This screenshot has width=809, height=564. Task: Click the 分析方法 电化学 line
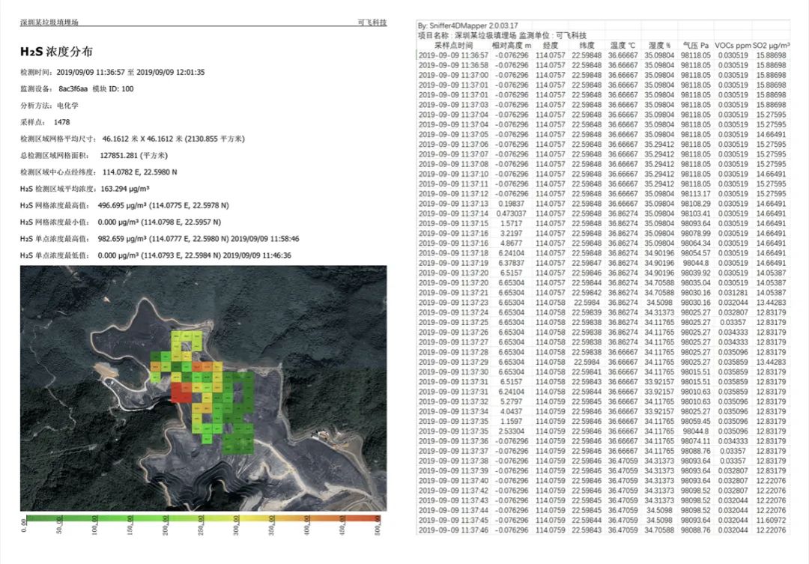tap(49, 105)
